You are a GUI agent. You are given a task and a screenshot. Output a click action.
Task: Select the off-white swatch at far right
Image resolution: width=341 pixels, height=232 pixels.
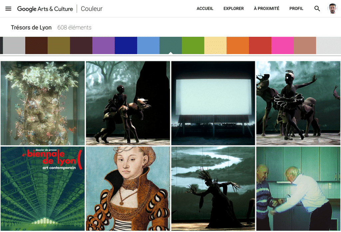329,45
